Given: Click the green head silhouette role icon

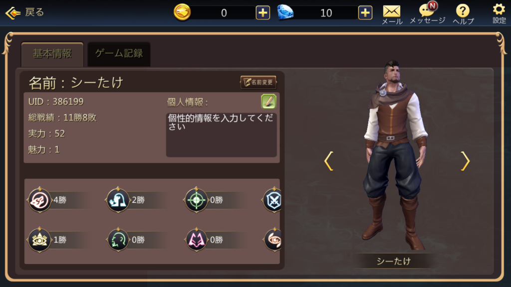Looking at the screenshot, I should tap(118, 240).
